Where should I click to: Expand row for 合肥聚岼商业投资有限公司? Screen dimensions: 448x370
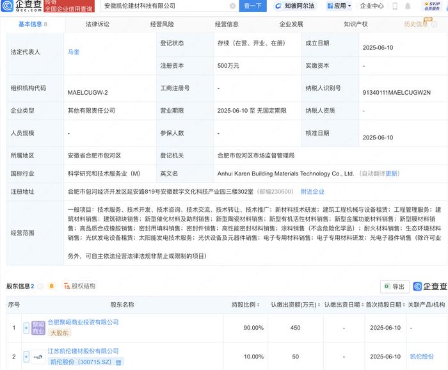pos(26,328)
